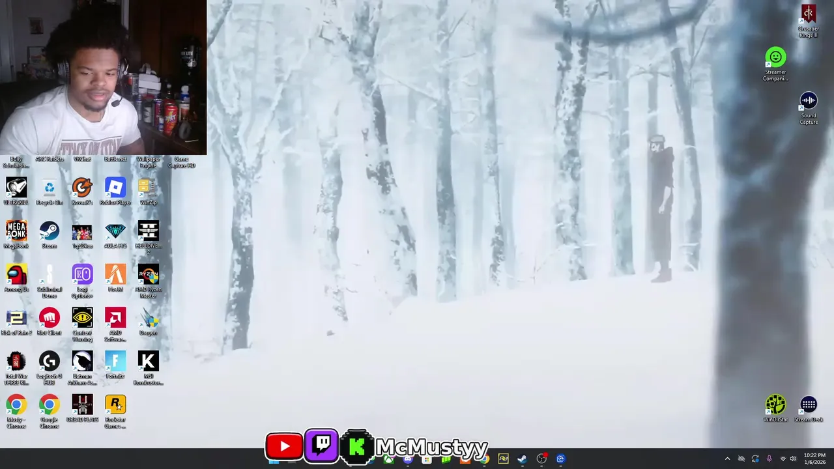Viewport: 834px width, 469px height.
Task: Launch the Total War THREE KINGDOMS icon
Action: tap(16, 369)
